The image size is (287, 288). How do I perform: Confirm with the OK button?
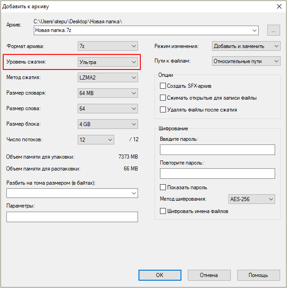click(x=160, y=275)
